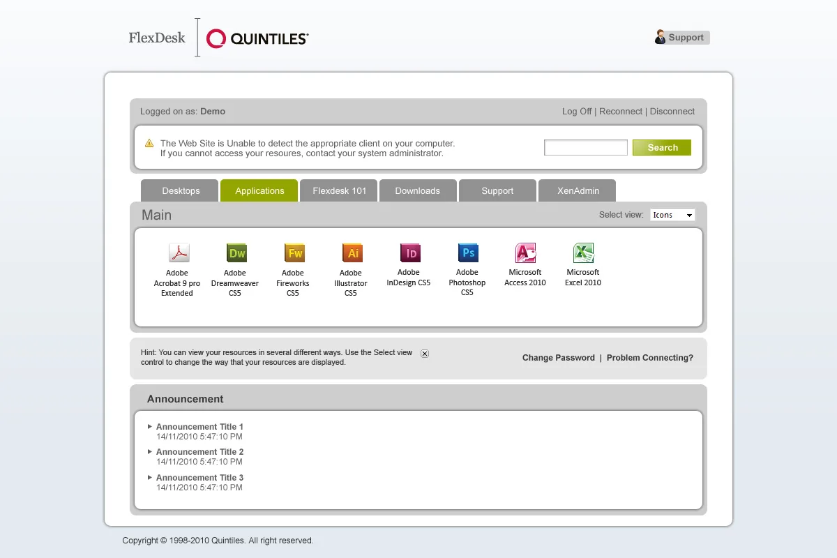Expand Announcement Title 3
837x558 pixels.
[x=150, y=477]
